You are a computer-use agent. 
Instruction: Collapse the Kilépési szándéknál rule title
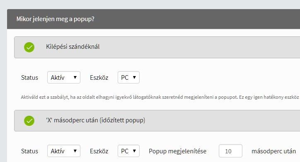(x=73, y=47)
